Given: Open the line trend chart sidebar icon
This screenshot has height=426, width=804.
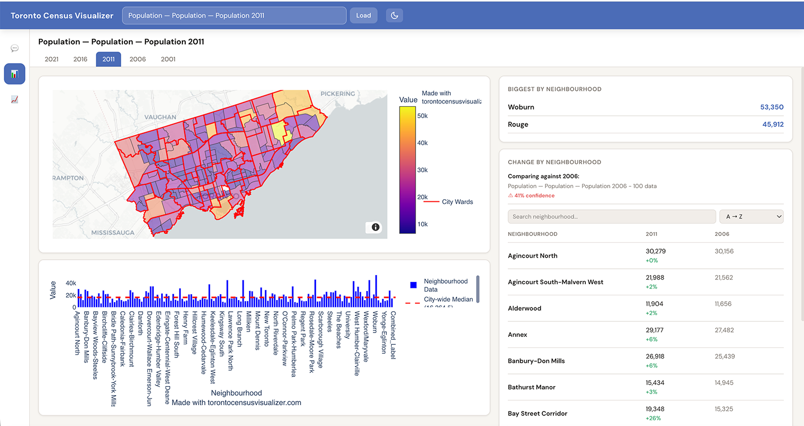Looking at the screenshot, I should tap(14, 99).
